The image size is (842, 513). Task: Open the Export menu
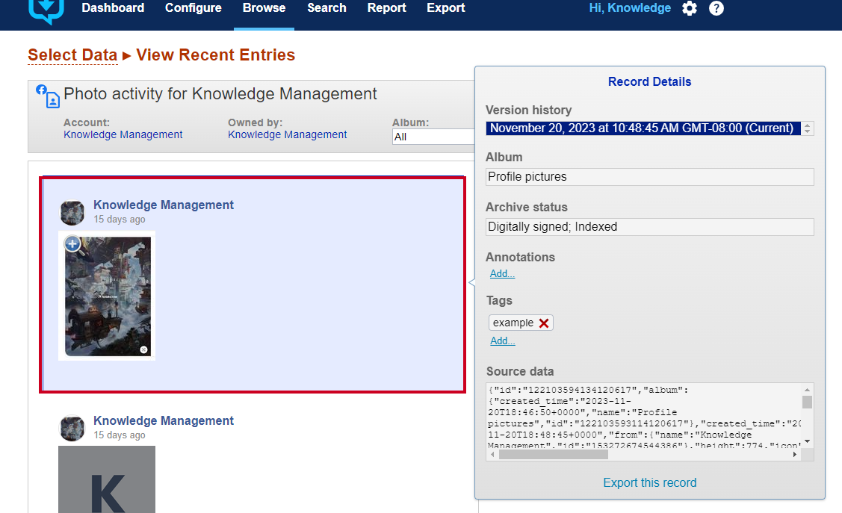click(446, 8)
